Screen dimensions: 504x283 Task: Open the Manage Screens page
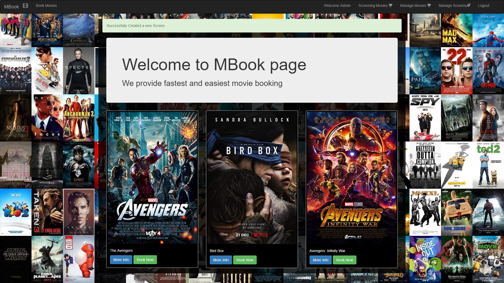[x=453, y=6]
